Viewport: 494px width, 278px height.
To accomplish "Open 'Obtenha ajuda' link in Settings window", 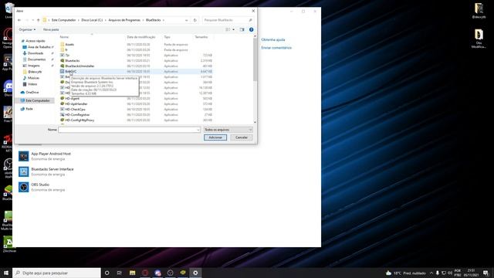I will pos(272,39).
